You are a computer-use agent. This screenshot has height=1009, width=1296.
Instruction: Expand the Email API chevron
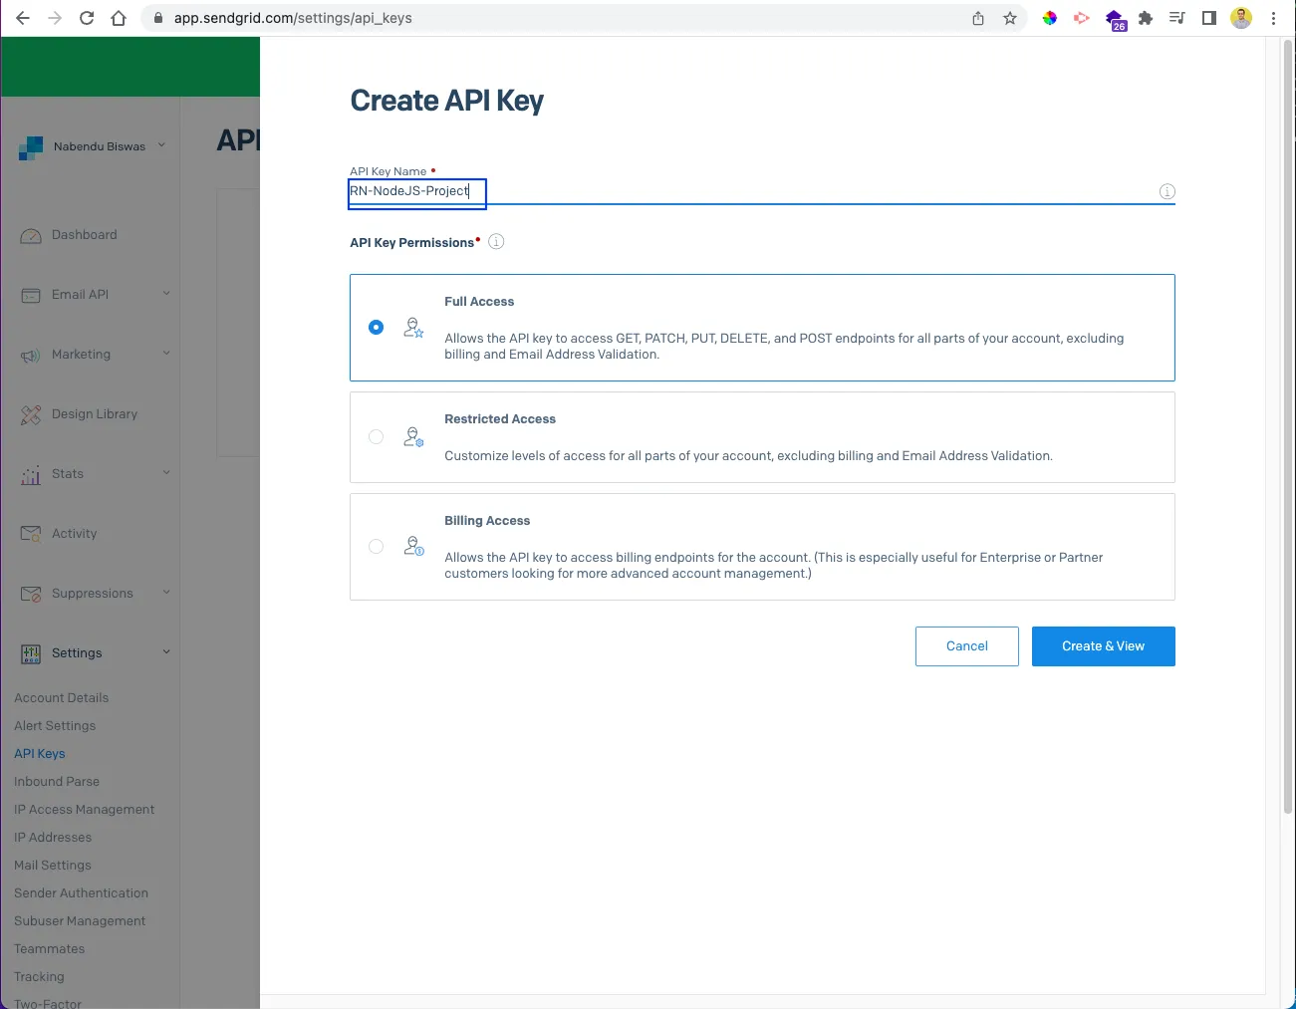pyautogui.click(x=166, y=293)
